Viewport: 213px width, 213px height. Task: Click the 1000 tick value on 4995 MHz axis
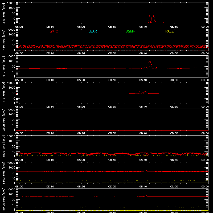click(x=12, y=141)
